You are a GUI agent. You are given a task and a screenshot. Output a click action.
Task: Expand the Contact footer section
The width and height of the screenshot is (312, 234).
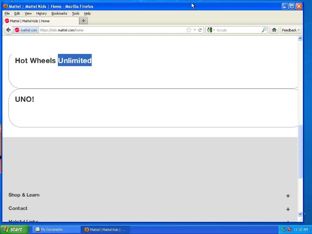click(x=288, y=209)
